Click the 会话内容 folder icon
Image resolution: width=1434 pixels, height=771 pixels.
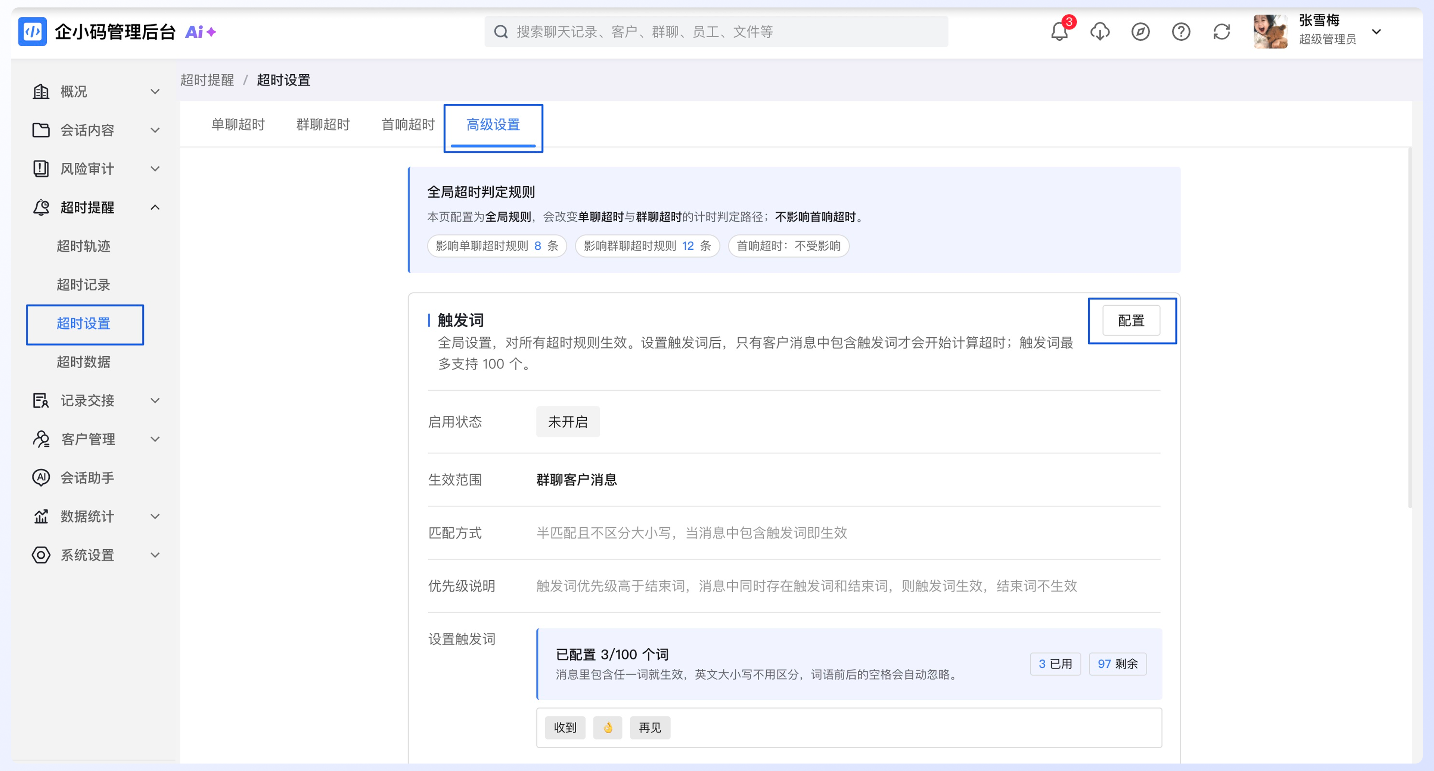(41, 130)
